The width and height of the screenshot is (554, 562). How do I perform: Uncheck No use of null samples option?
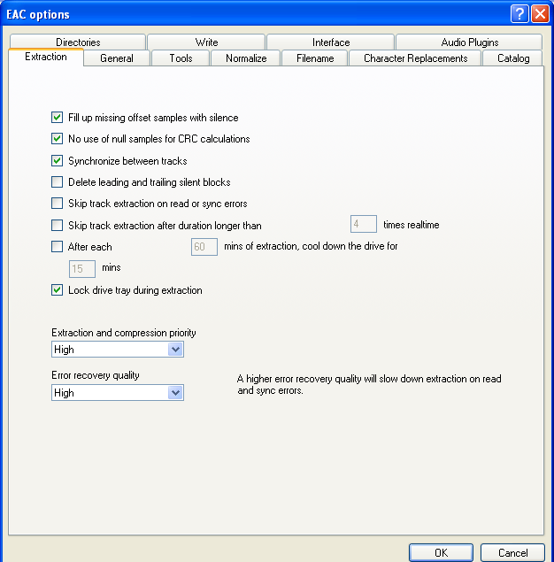58,139
